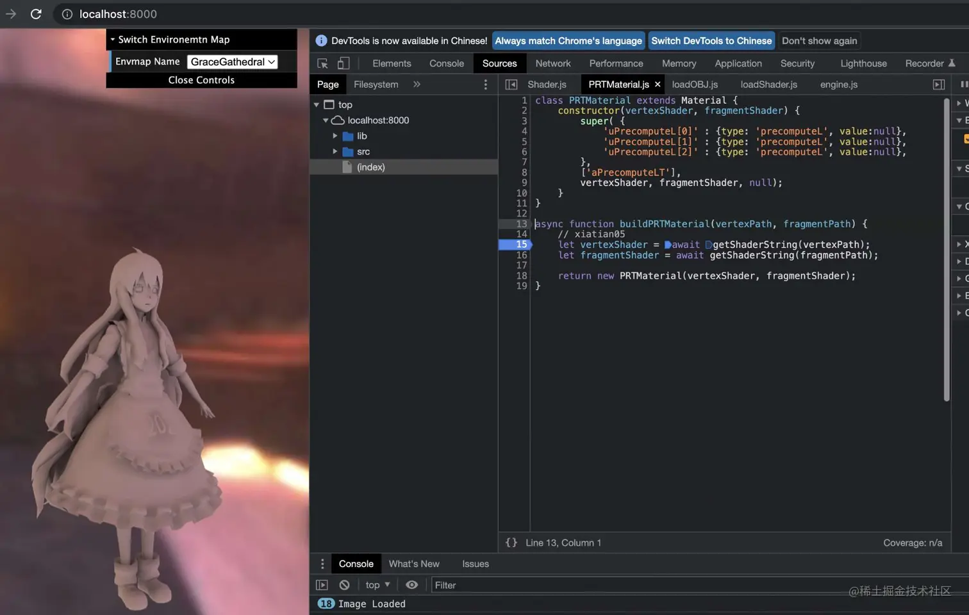The image size is (969, 615).
Task: Open the loadShader.js file tab
Action: (x=768, y=85)
